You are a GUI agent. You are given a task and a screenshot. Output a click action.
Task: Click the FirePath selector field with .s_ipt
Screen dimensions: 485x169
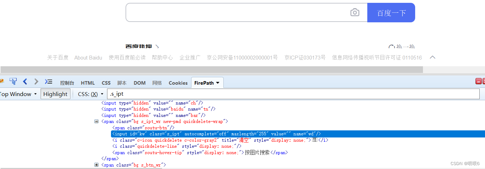(x=293, y=94)
